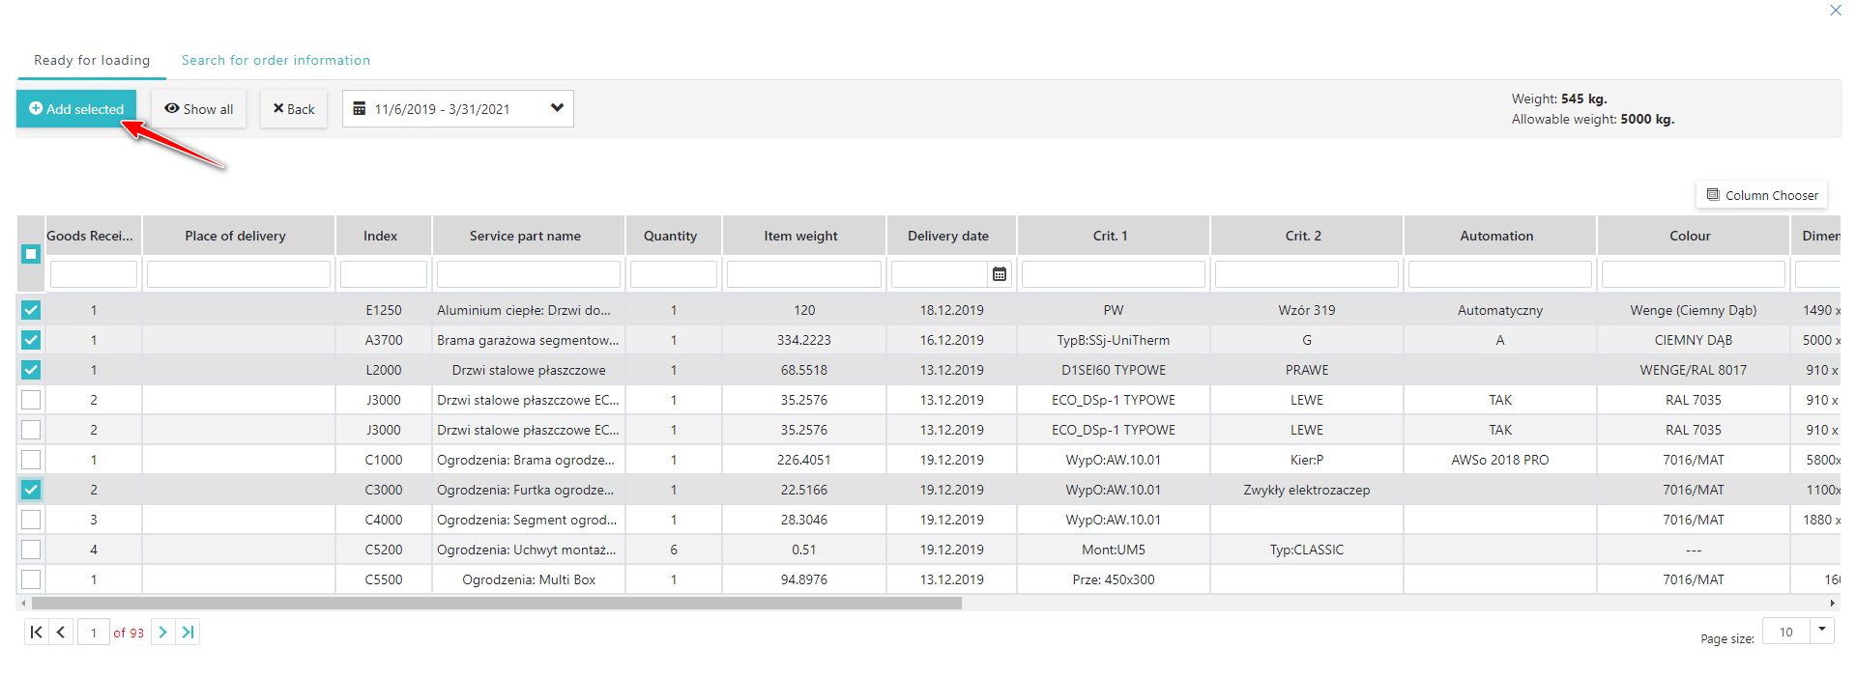The width and height of the screenshot is (1856, 677).
Task: Go to the previous page arrow
Action: tap(61, 632)
